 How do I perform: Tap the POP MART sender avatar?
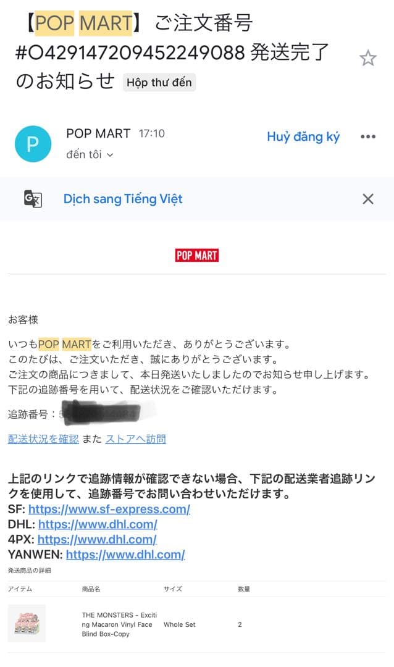tap(33, 144)
